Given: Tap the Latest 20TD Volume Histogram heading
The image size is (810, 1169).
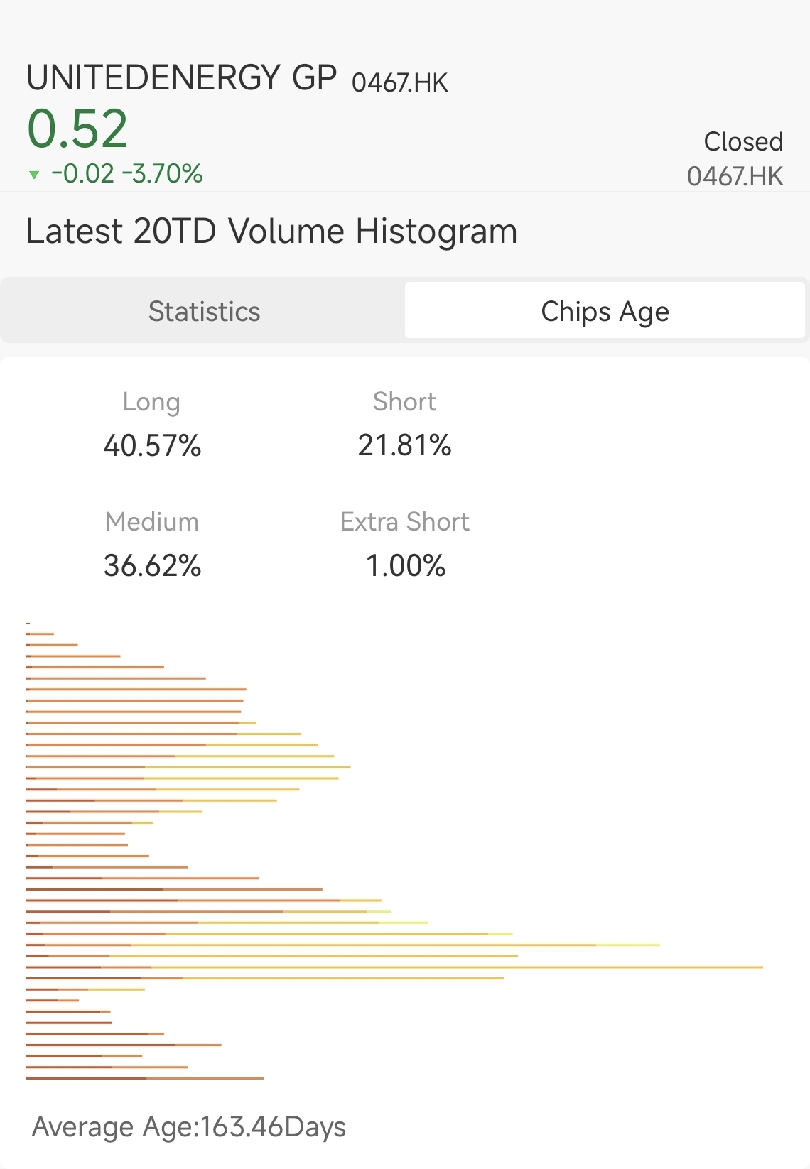Looking at the screenshot, I should click(x=271, y=232).
